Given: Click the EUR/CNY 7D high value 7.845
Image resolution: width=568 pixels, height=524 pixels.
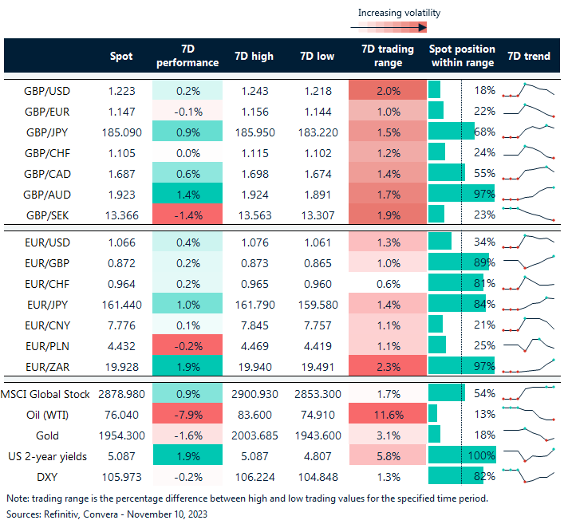Looking at the screenshot, I should pyautogui.click(x=254, y=324).
